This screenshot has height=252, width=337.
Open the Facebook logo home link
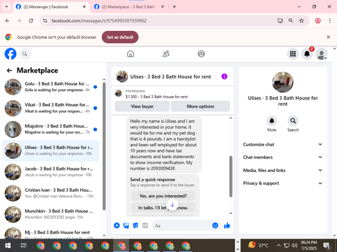tap(10, 54)
